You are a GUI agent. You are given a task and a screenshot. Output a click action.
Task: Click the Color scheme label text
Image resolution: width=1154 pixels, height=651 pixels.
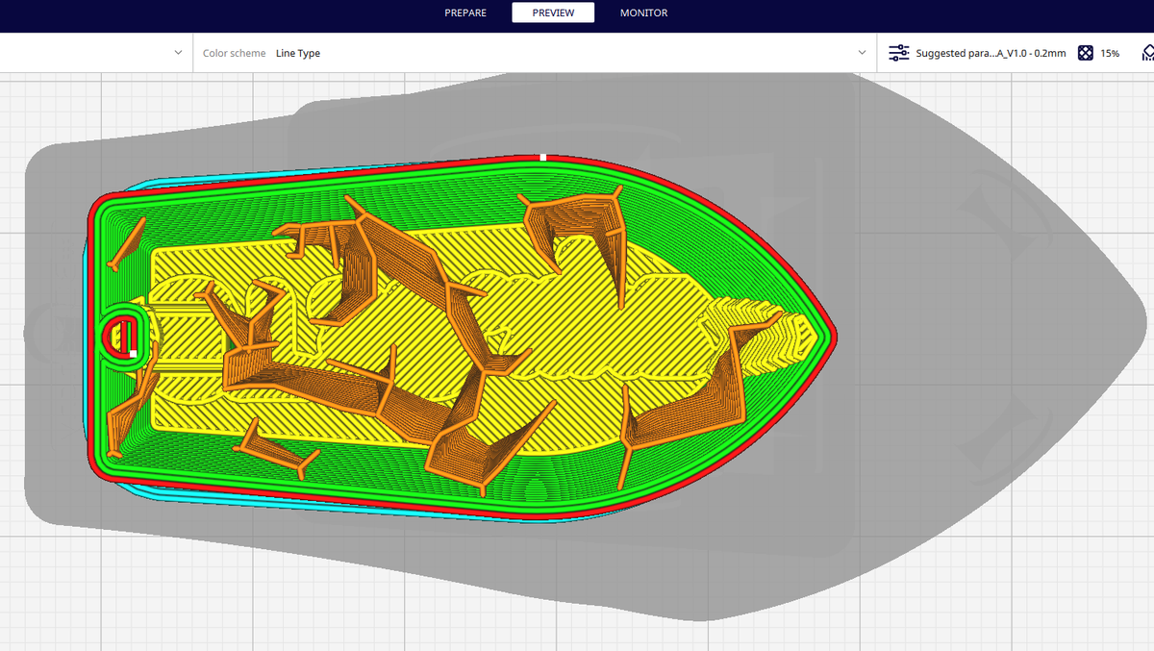tap(234, 53)
